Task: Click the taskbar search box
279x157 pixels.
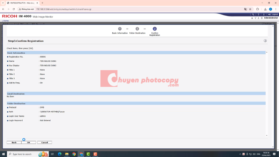Action: point(28,154)
